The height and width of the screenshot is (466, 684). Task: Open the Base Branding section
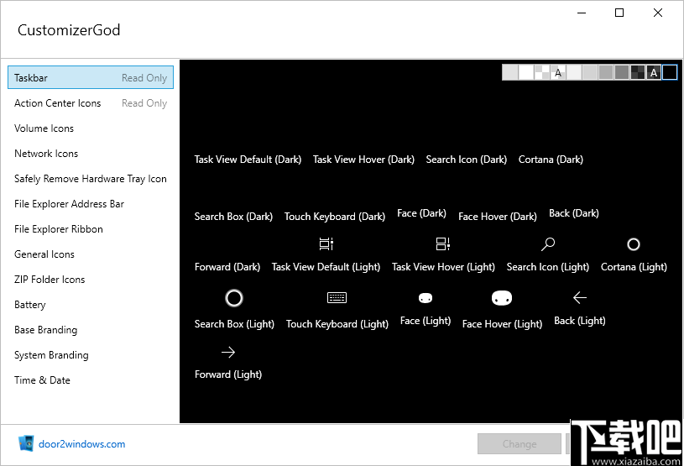coord(91,330)
